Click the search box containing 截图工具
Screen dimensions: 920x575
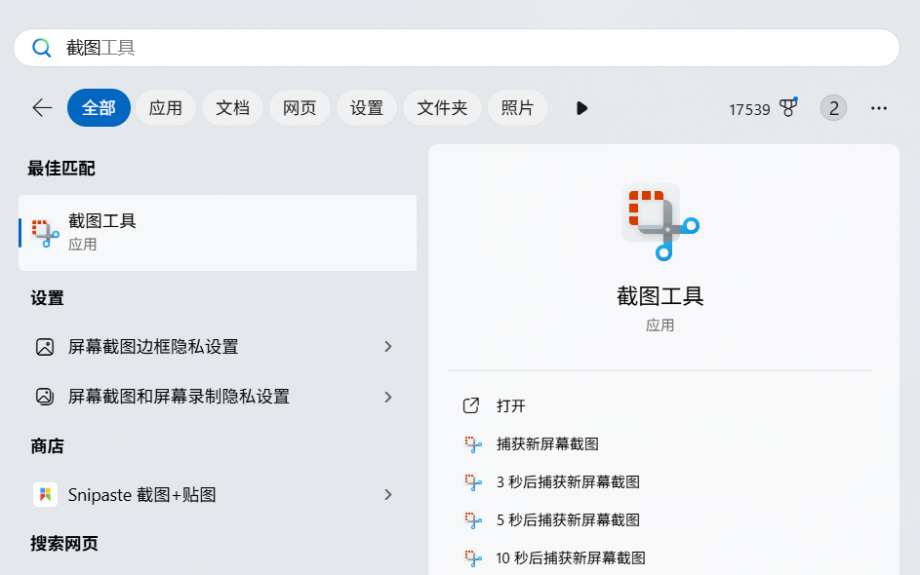pos(457,48)
